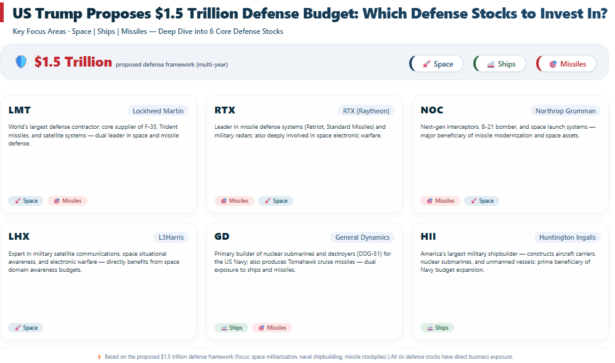Click the Space tag in LHX card
This screenshot has height=363, width=615.
coord(26,328)
